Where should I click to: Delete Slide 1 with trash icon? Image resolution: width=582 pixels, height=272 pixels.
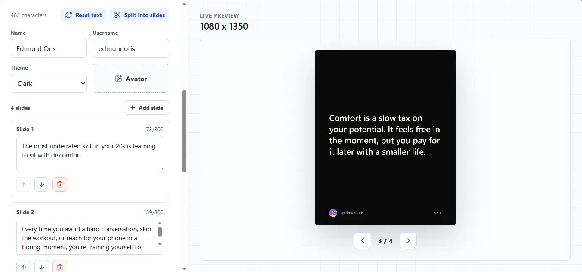(x=60, y=184)
